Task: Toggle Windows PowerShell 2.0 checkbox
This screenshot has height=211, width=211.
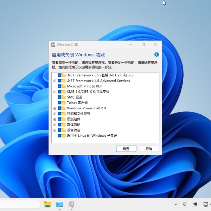Action: tap(59, 108)
